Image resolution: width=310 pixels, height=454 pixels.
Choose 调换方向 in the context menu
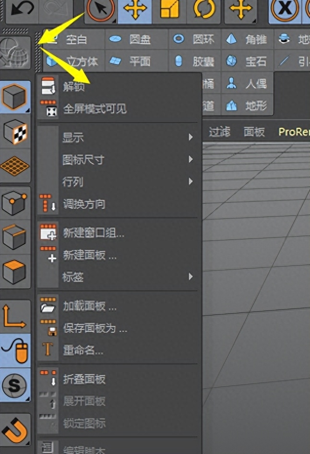[x=119, y=204]
